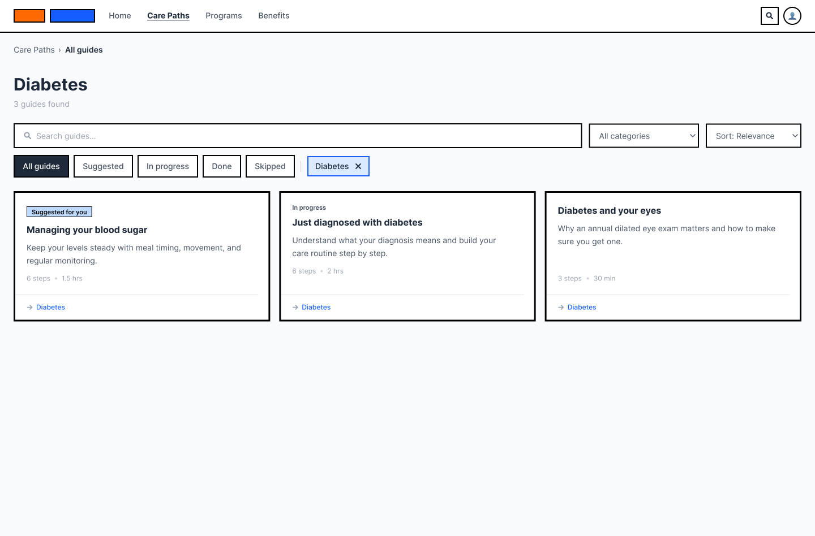Open the All categories dropdown
Screen dimensions: 815x536
tap(644, 136)
